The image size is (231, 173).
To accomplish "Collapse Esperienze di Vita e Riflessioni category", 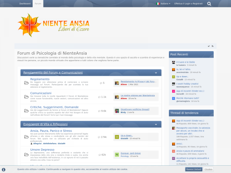I will coord(156,124).
